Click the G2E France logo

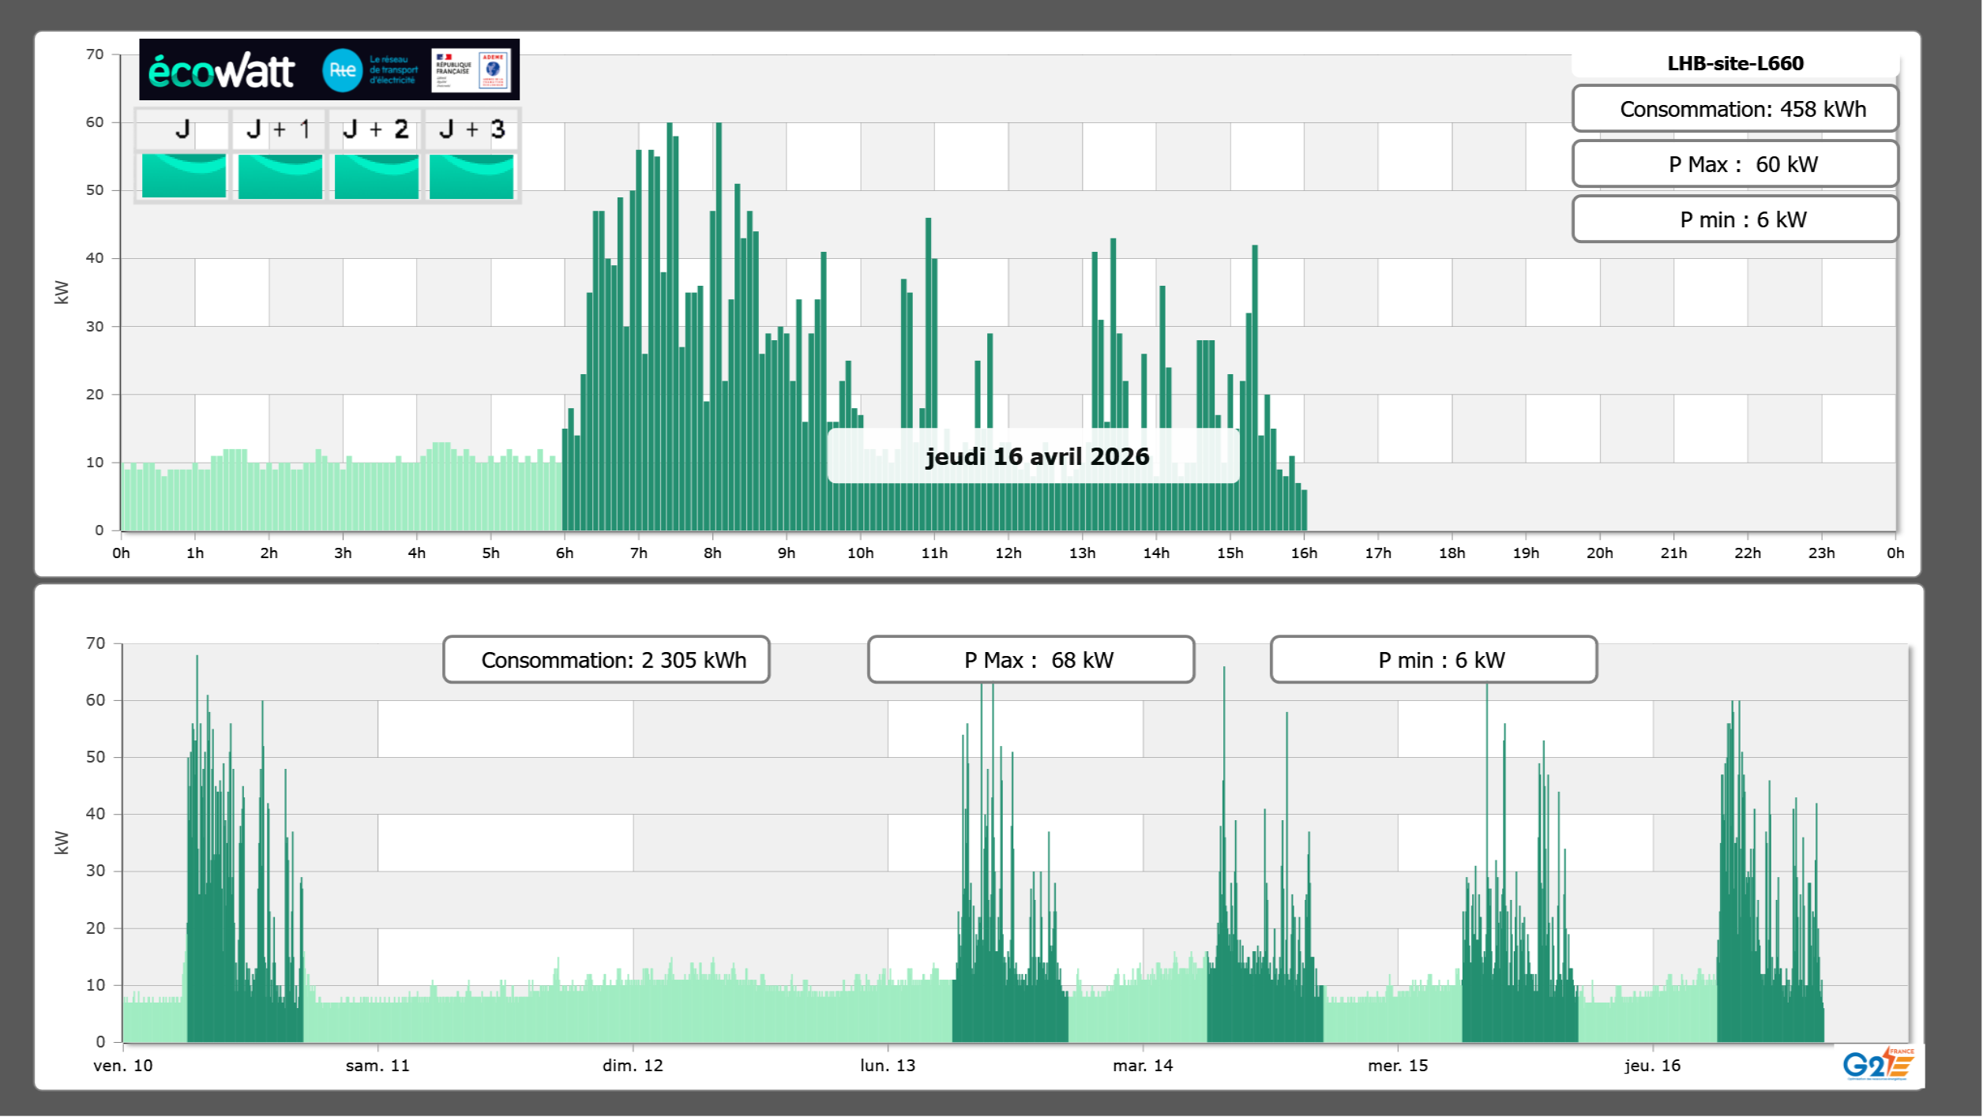[1877, 1065]
